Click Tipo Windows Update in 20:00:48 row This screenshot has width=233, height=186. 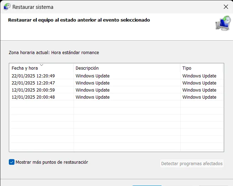199,97
